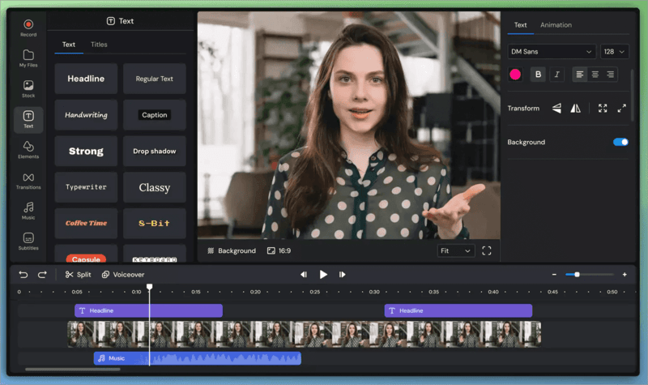Screen dimensions: 648x385
Task: Open My Files in sidebar
Action: pos(28,58)
